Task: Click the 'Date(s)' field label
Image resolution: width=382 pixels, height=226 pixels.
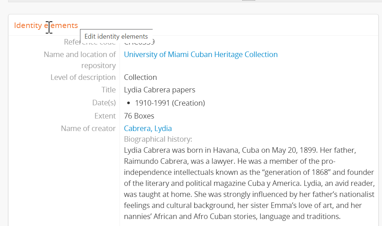Action: point(104,103)
